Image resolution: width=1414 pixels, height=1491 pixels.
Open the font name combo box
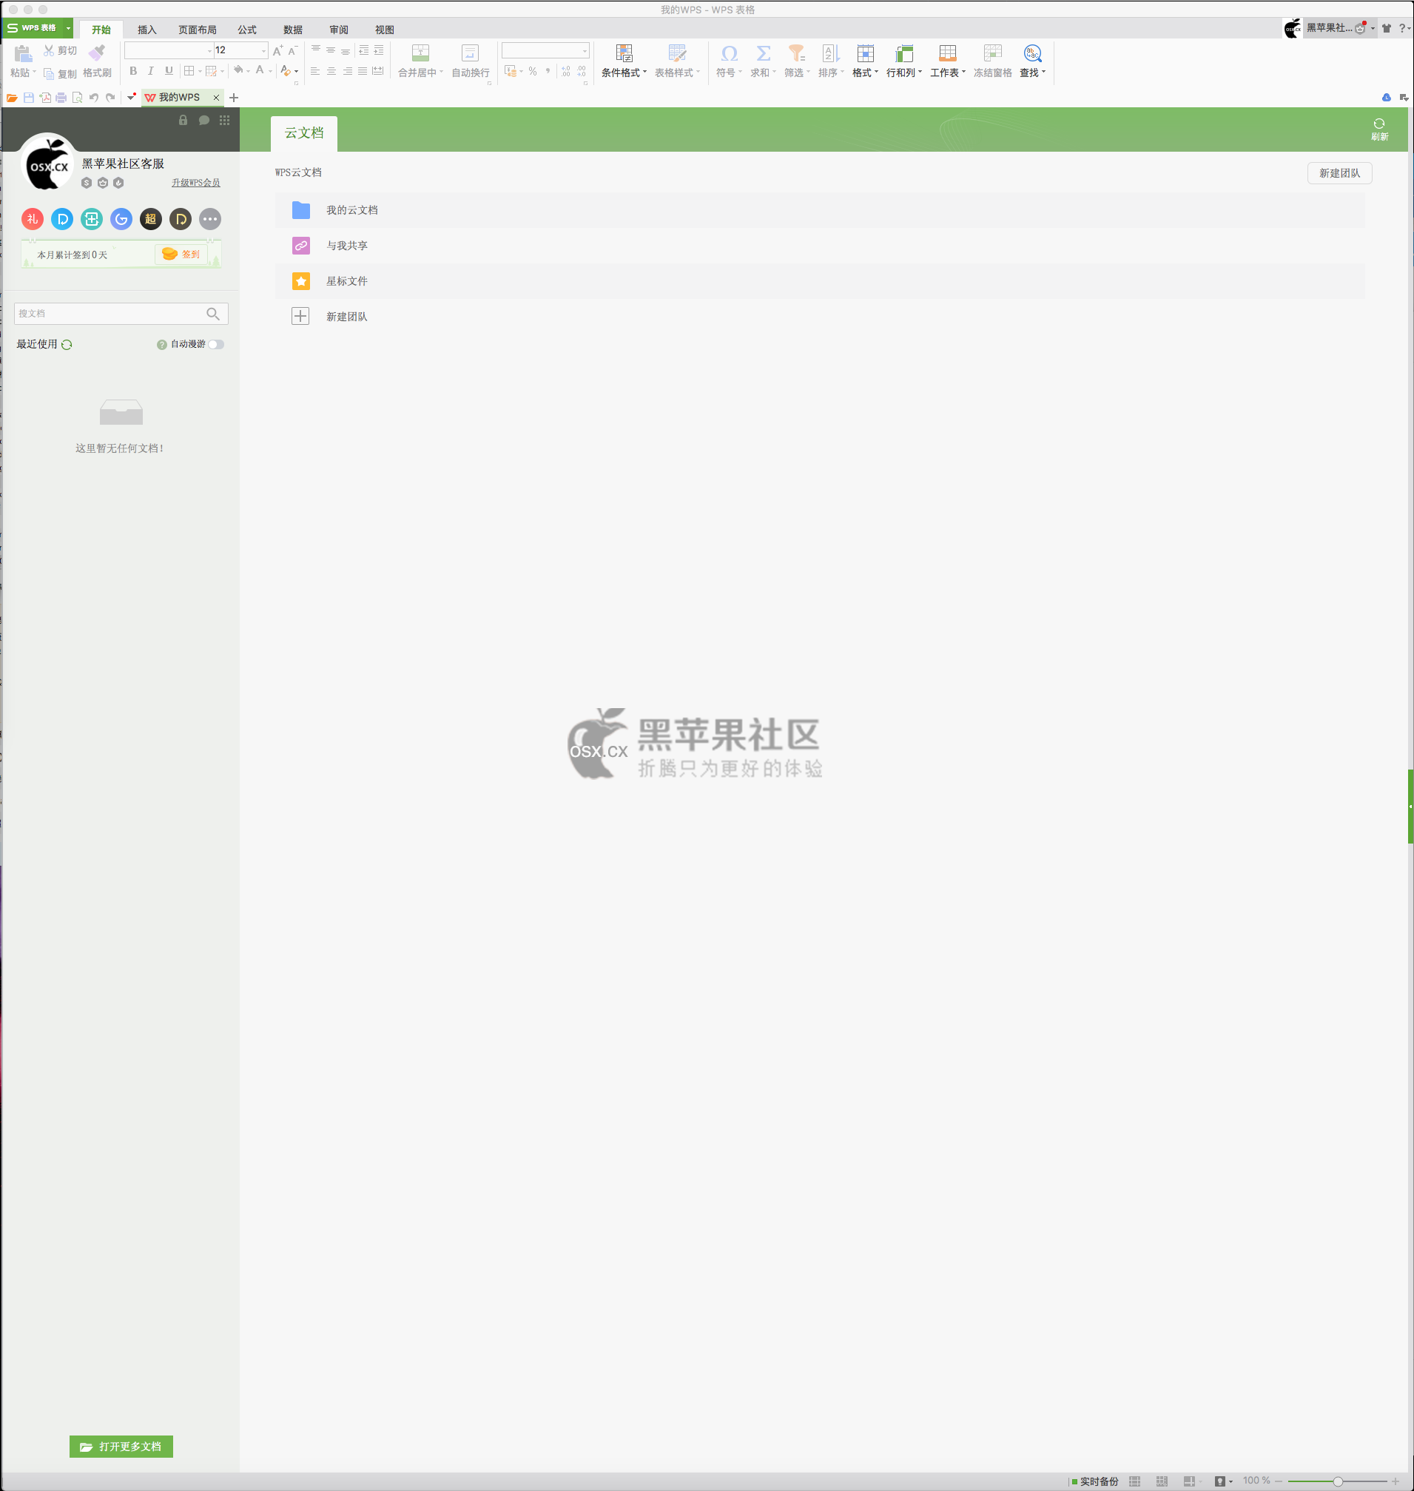coord(169,50)
